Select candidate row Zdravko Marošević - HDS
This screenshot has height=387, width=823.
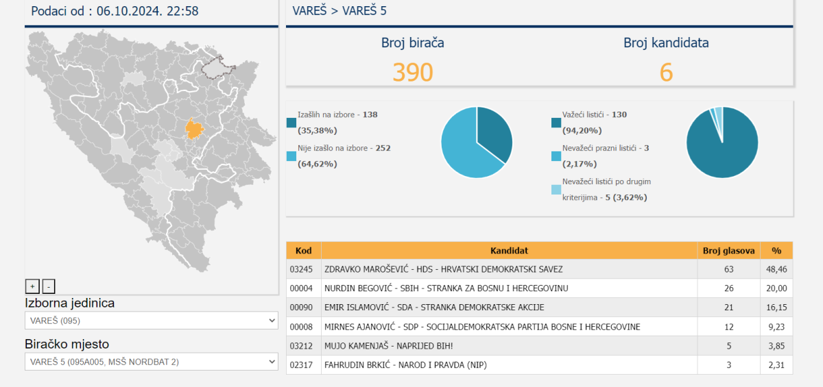(x=539, y=269)
